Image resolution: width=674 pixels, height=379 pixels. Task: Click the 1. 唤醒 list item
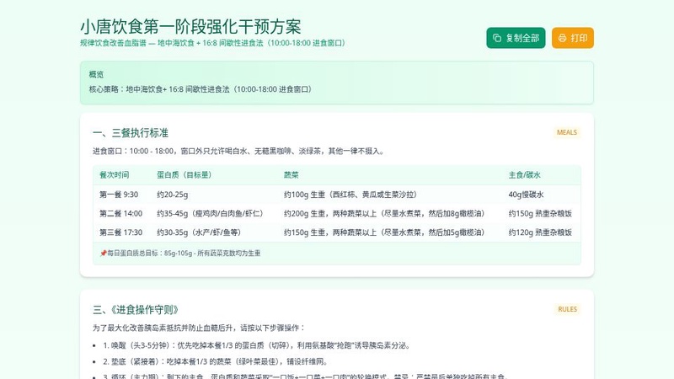click(258, 345)
